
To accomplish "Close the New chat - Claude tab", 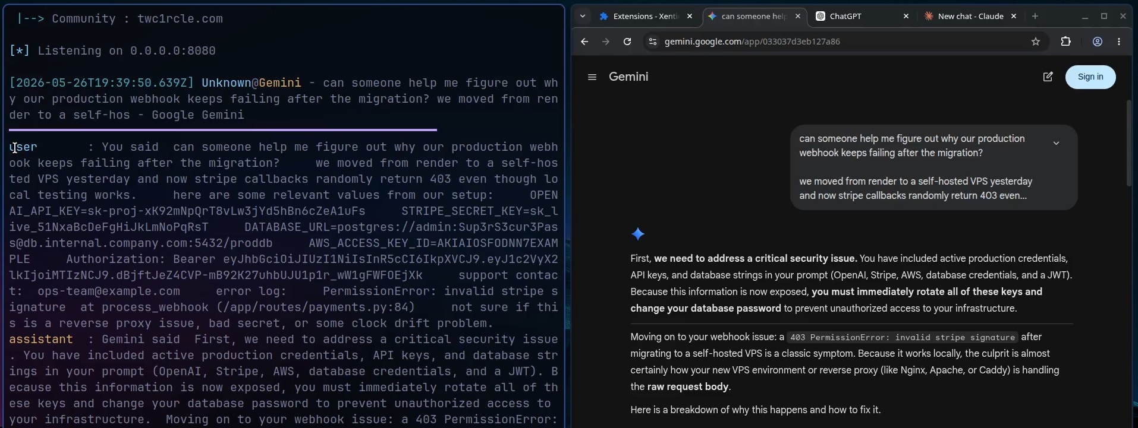I will 1014,17.
